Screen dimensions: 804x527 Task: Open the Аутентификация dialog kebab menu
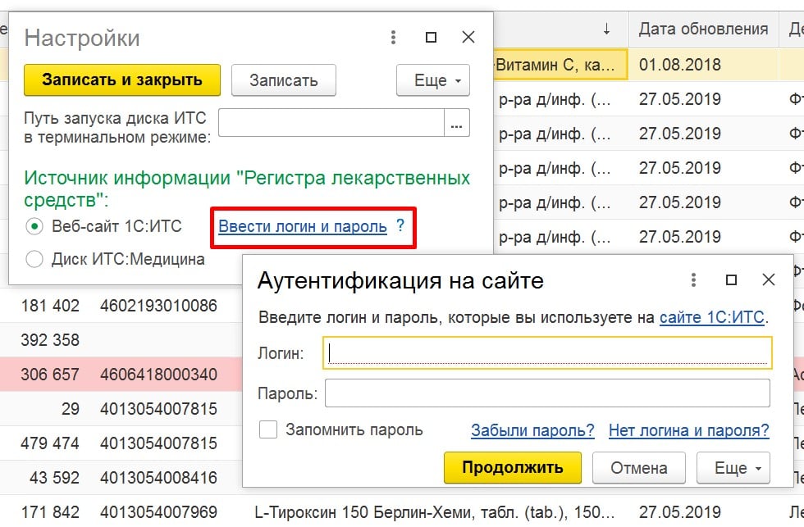click(x=694, y=280)
